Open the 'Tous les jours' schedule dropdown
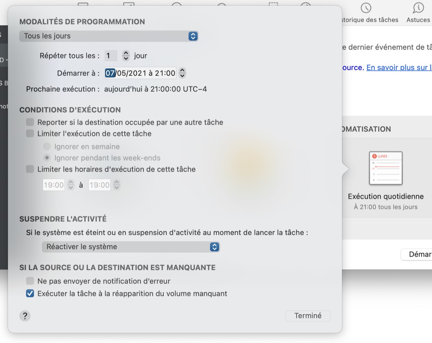Screen dimensions: 432x343 pos(109,36)
